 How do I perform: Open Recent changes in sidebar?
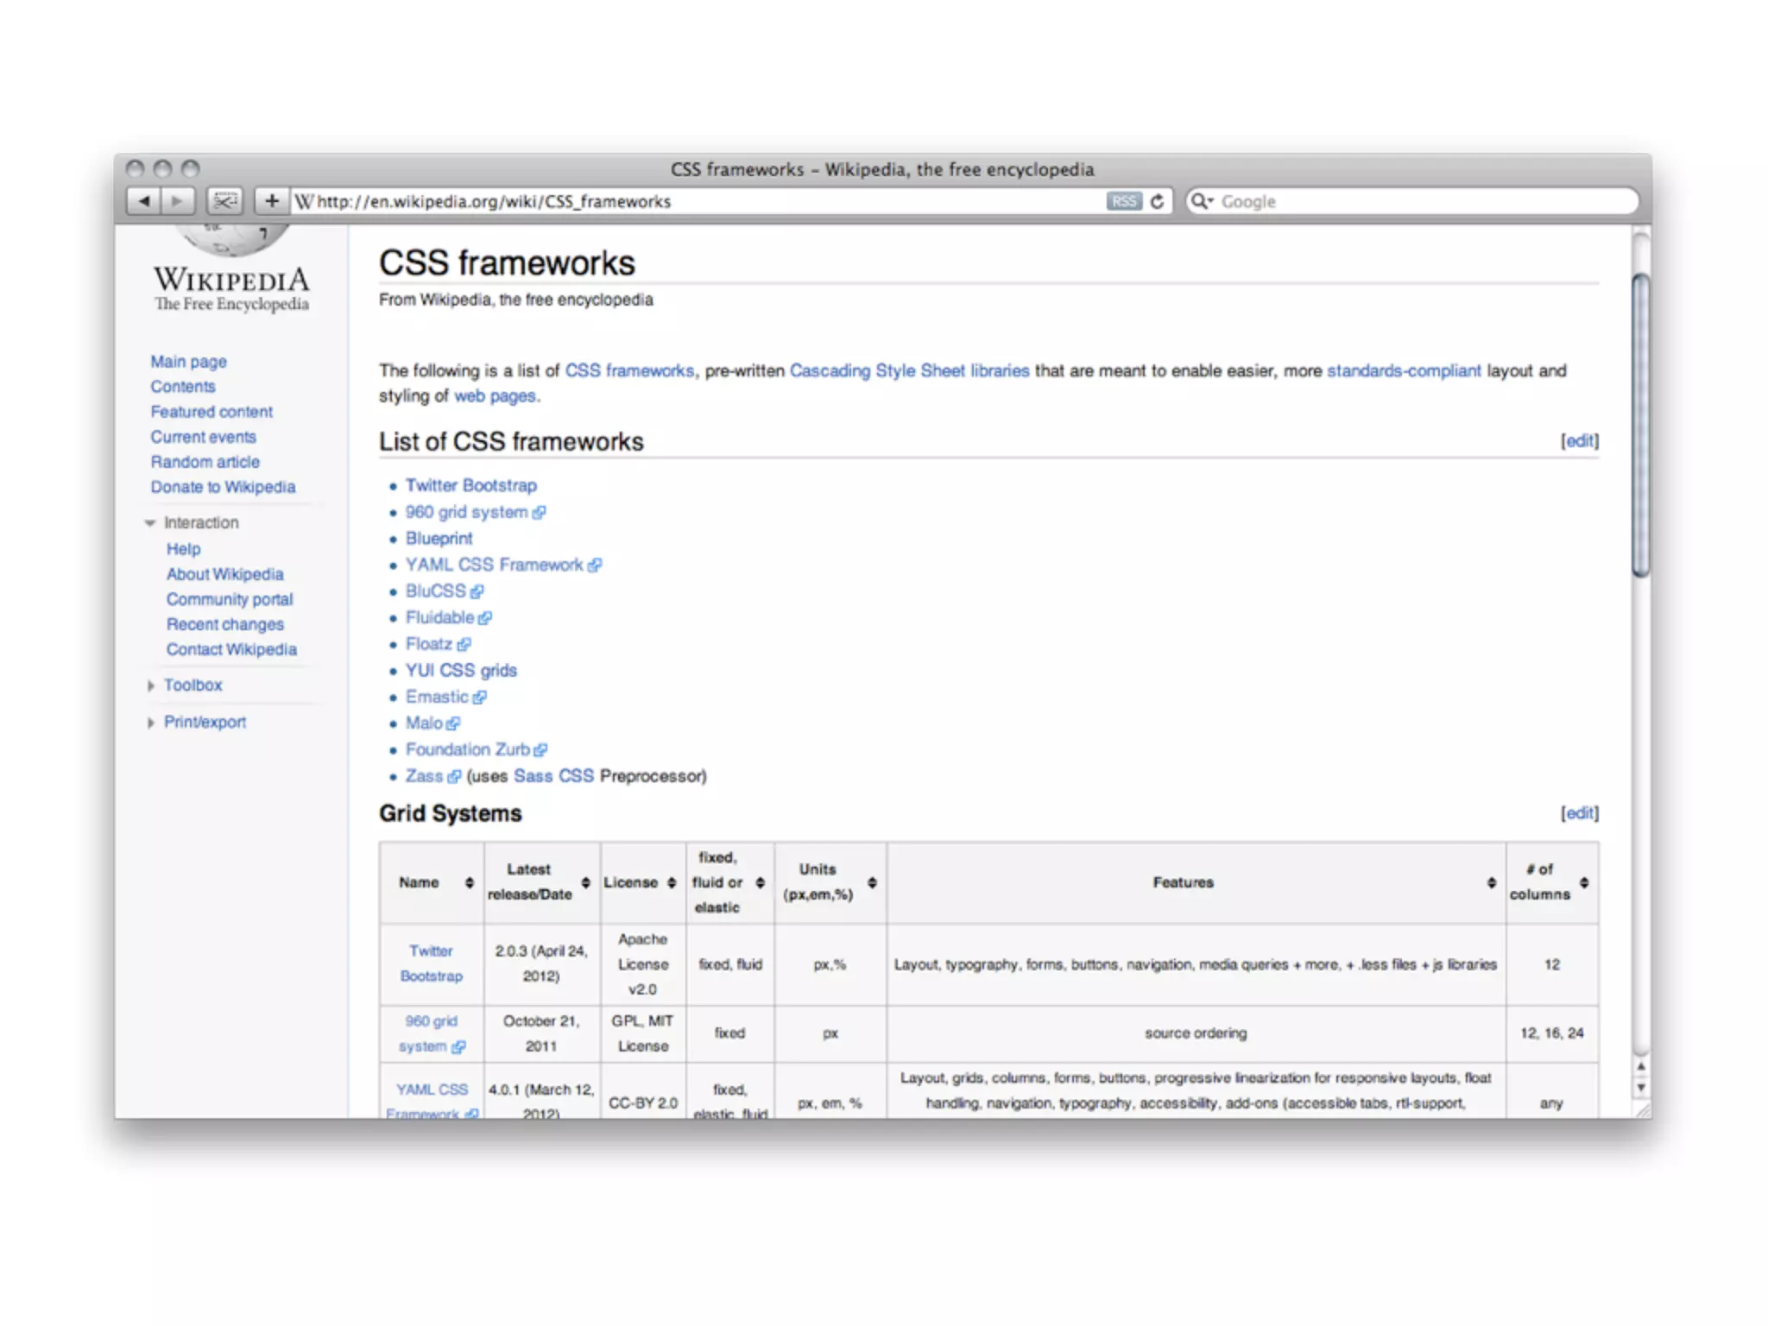tap(224, 624)
